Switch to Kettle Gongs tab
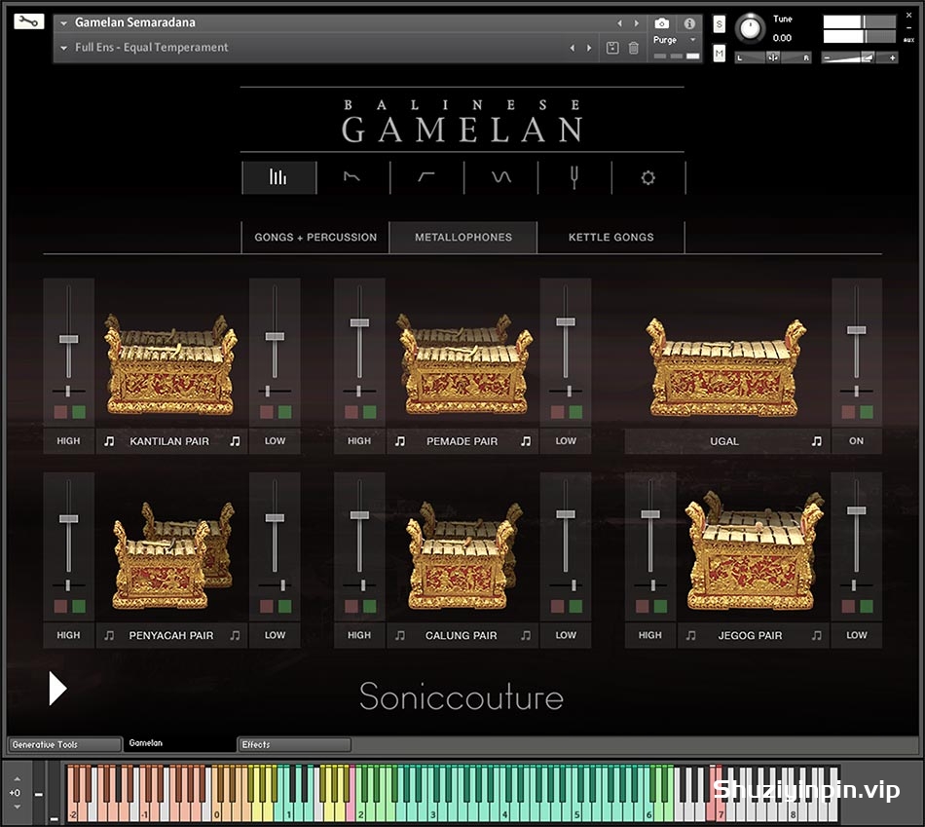The height and width of the screenshot is (827, 925). [611, 238]
